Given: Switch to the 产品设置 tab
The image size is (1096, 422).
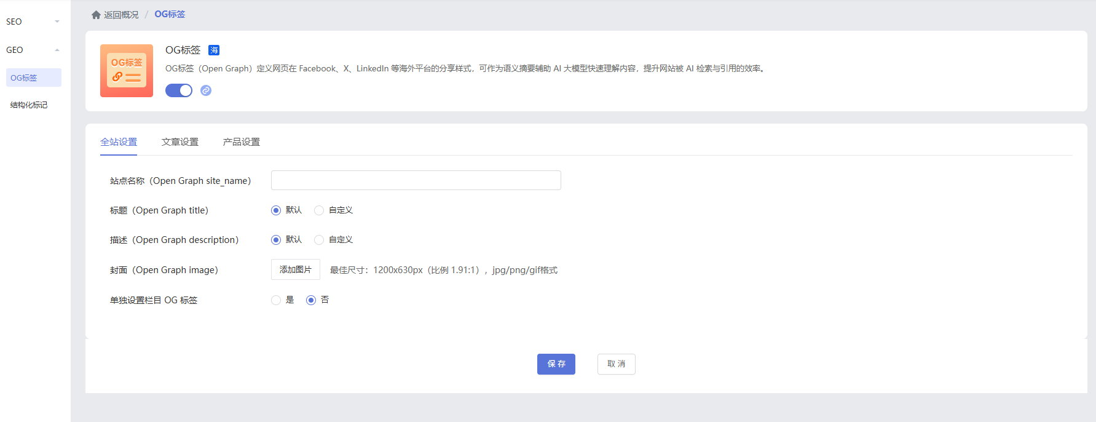Looking at the screenshot, I should tap(242, 142).
